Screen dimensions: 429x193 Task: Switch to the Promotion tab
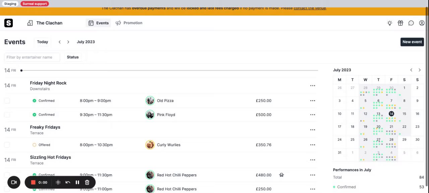(129, 23)
